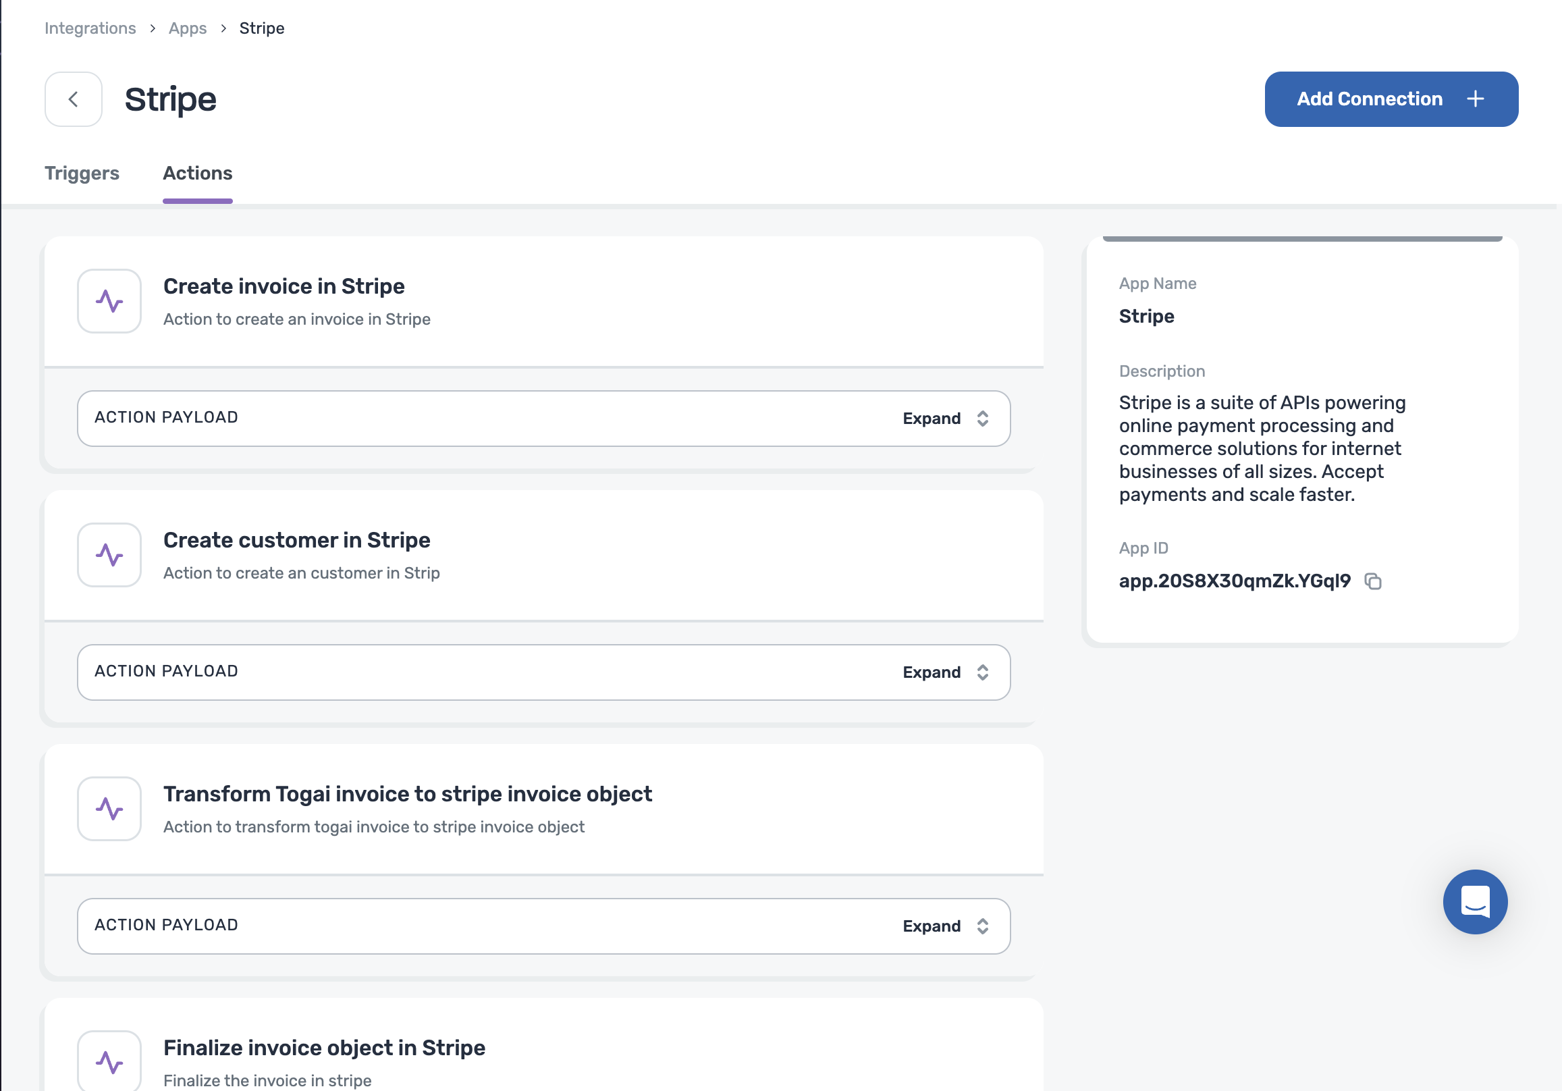Click the Finalize invoice object activity icon
Screen dimensions: 1562x1091
point(109,1061)
